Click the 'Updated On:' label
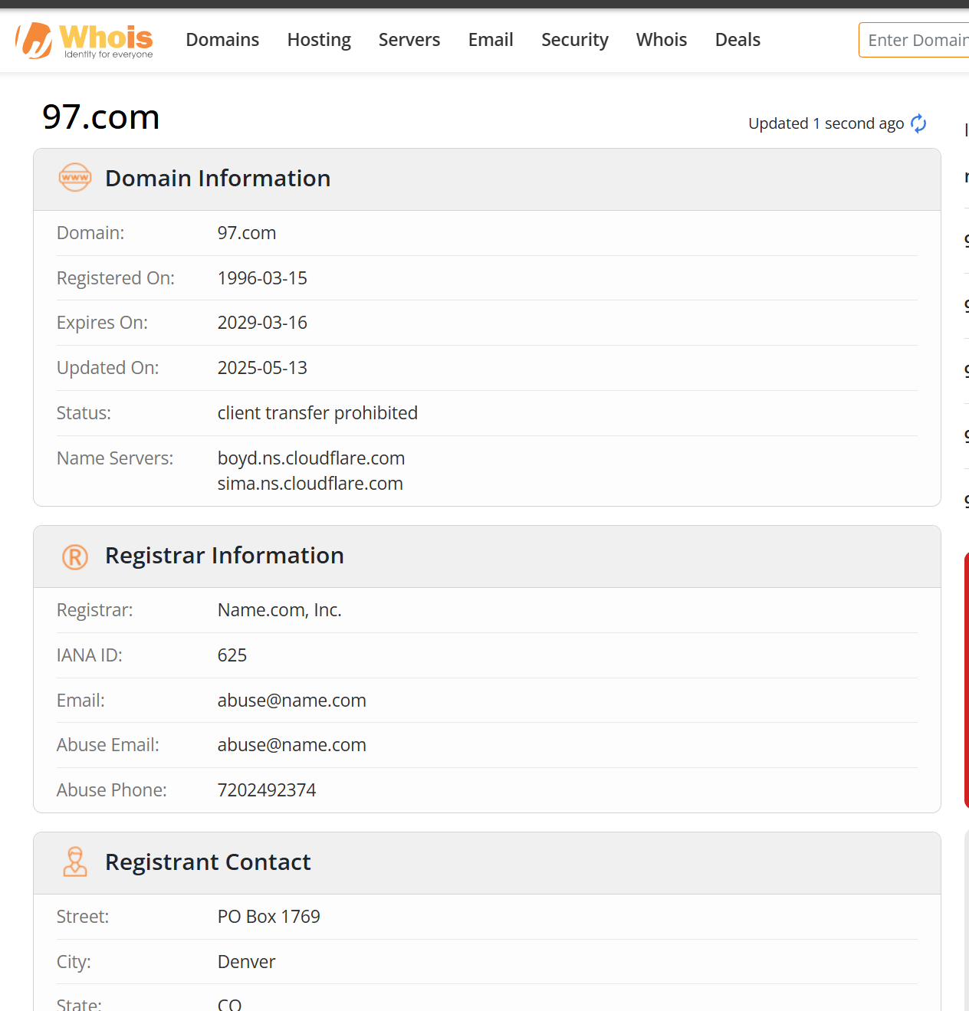The height and width of the screenshot is (1011, 969). click(x=108, y=368)
